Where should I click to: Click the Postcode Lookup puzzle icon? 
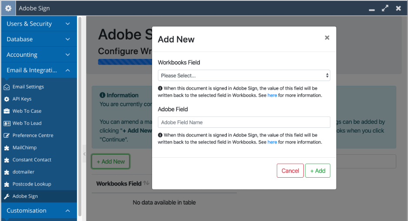click(7, 185)
